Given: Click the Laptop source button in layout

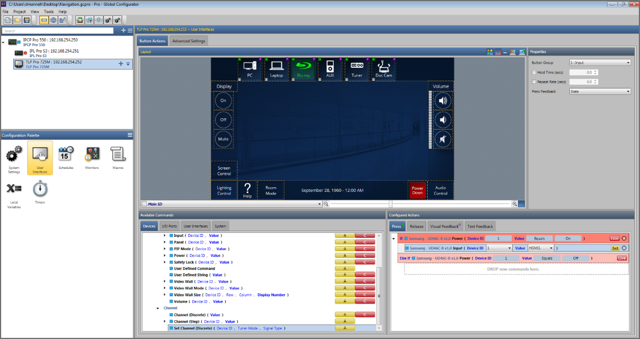Looking at the screenshot, I should point(276,69).
